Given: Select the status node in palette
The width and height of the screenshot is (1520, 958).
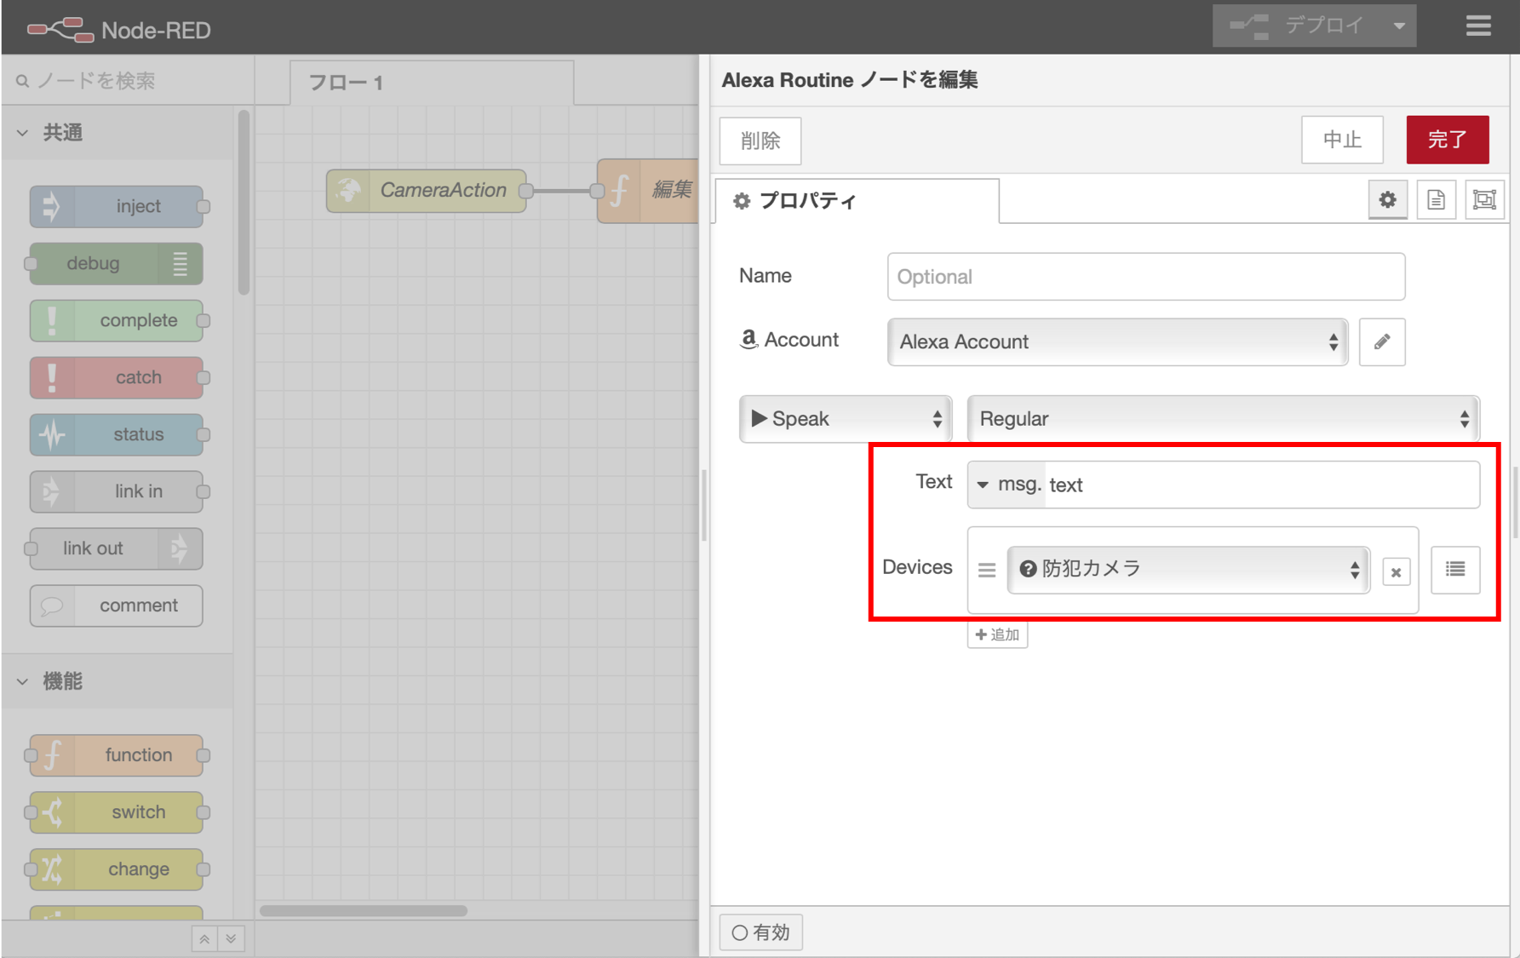Looking at the screenshot, I should point(117,435).
